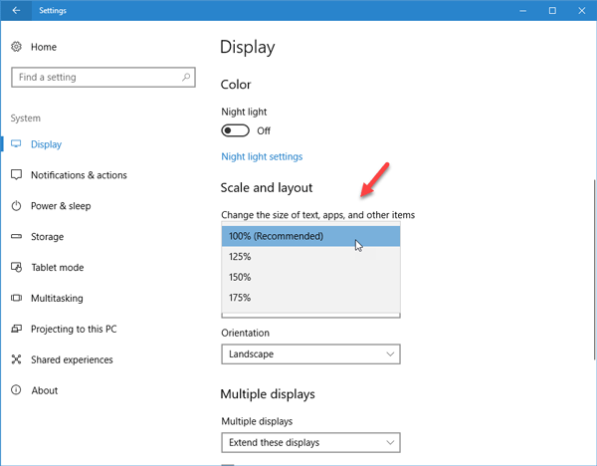Click the Storage drive icon
The width and height of the screenshot is (597, 466).
(16, 237)
